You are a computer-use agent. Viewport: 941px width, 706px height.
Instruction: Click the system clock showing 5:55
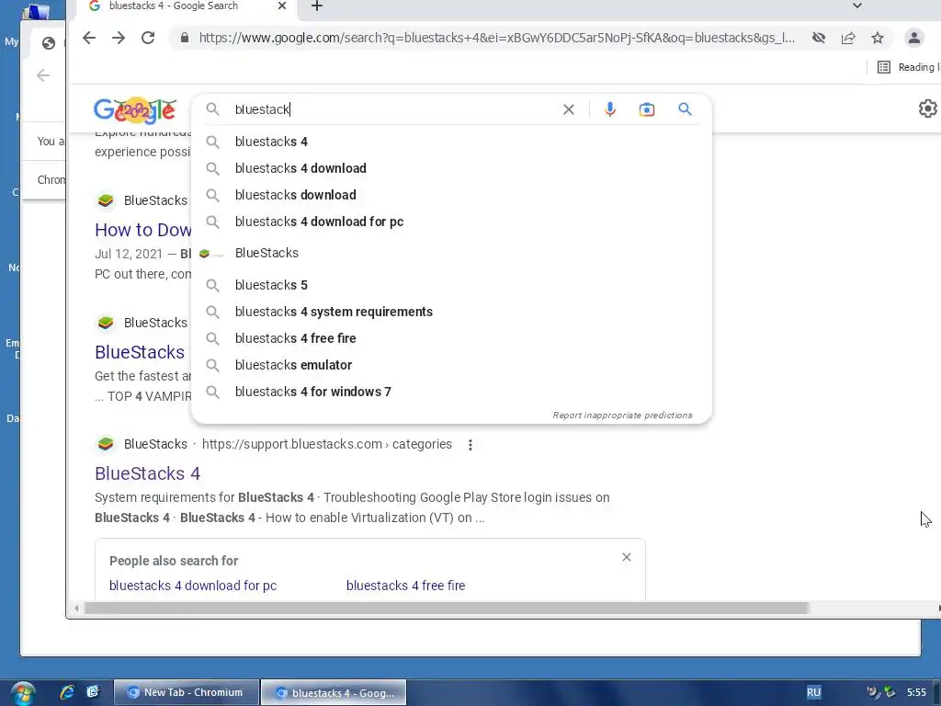916,692
